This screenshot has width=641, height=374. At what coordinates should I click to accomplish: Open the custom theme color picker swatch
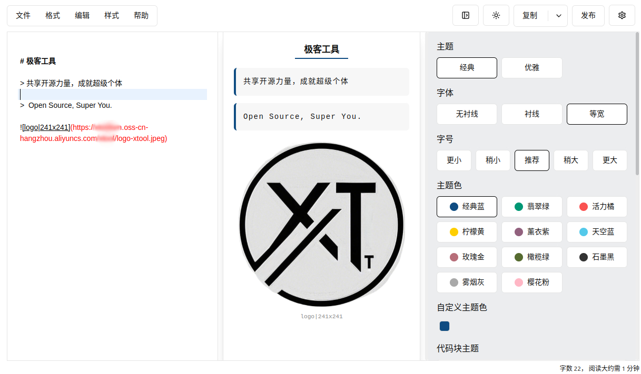pyautogui.click(x=445, y=326)
